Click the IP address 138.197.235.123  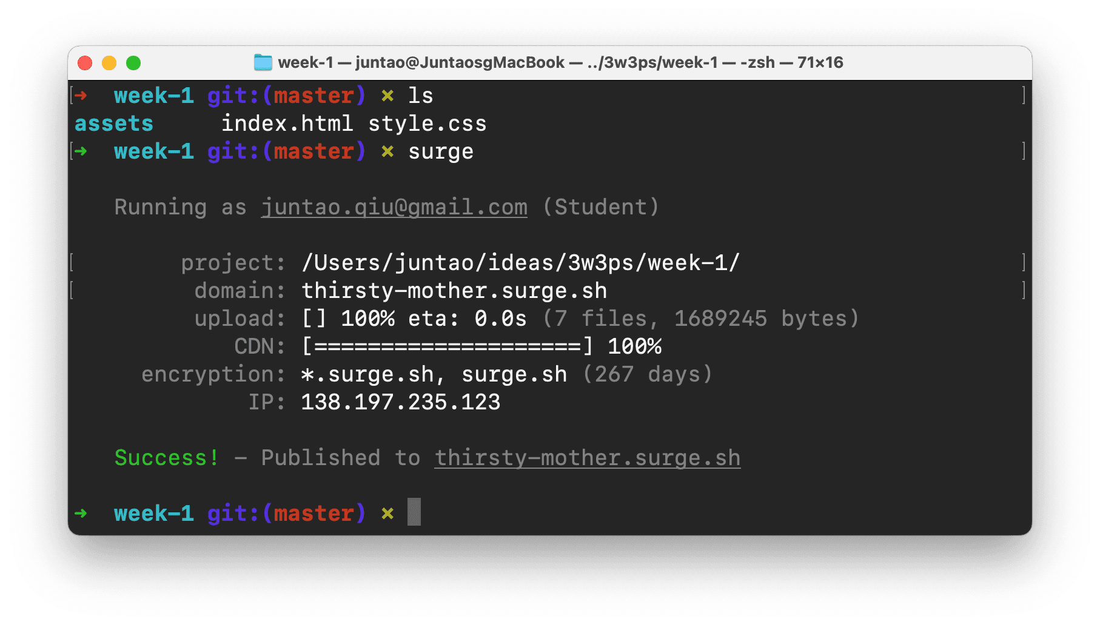(401, 402)
